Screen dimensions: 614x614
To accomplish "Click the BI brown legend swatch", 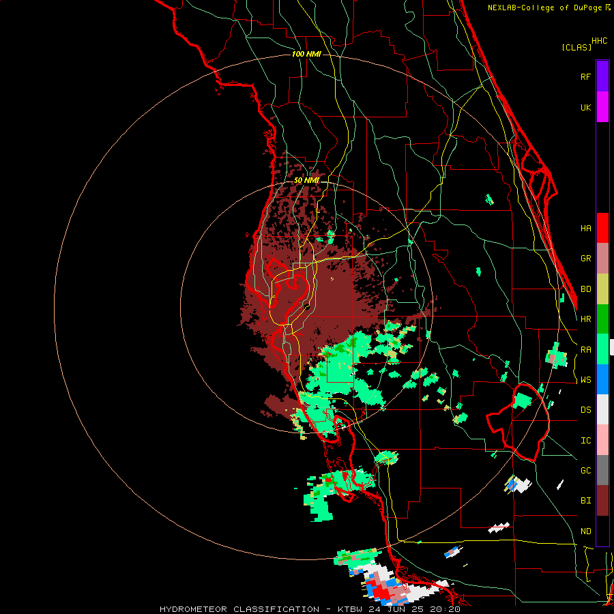I will click(602, 501).
